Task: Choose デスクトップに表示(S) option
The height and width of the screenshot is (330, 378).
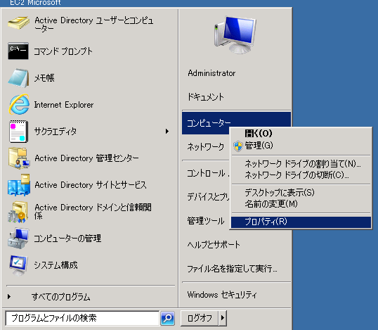Action: pyautogui.click(x=301, y=192)
